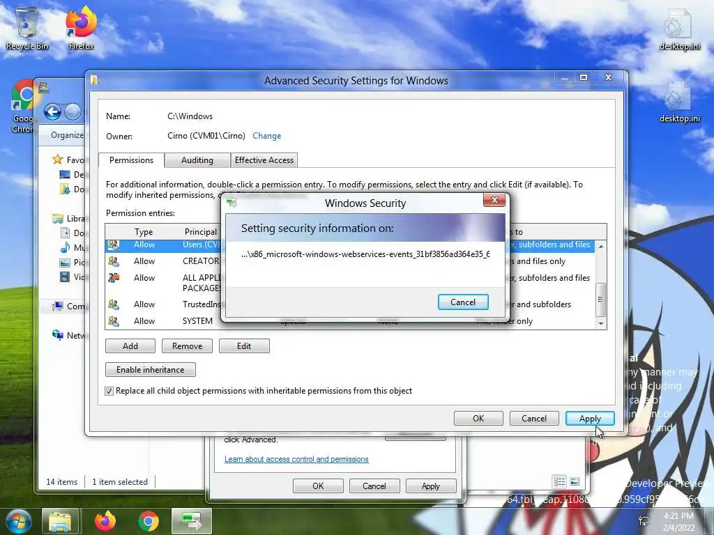Select the SYSTEM permission entry
Screen dimensions: 714x535
[x=350, y=321]
